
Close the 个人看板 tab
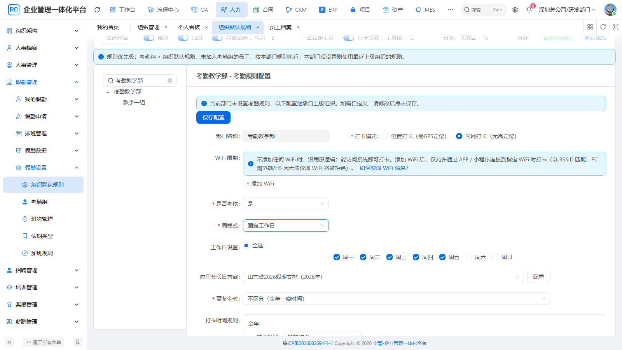pyautogui.click(x=206, y=27)
